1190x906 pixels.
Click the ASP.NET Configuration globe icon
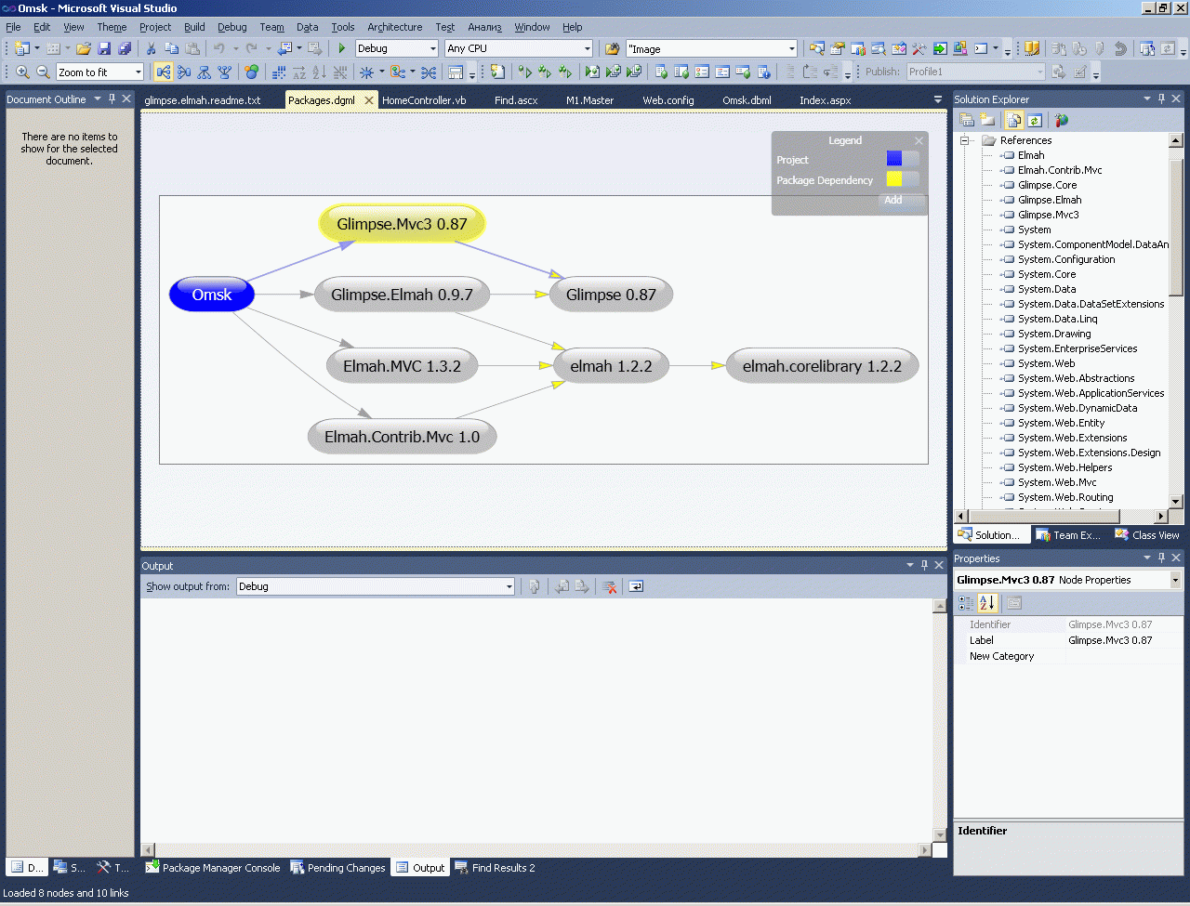click(x=1061, y=120)
